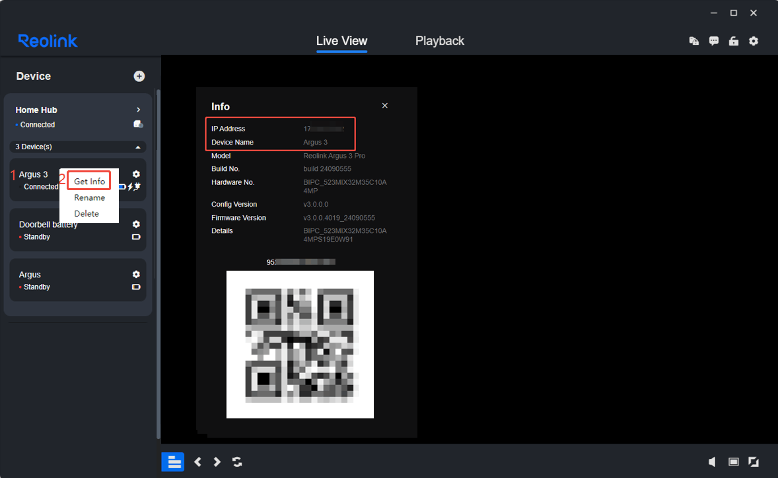Screen dimensions: 778x478
Task: Click the Standby status of Doorbell battery
Action: click(37, 237)
